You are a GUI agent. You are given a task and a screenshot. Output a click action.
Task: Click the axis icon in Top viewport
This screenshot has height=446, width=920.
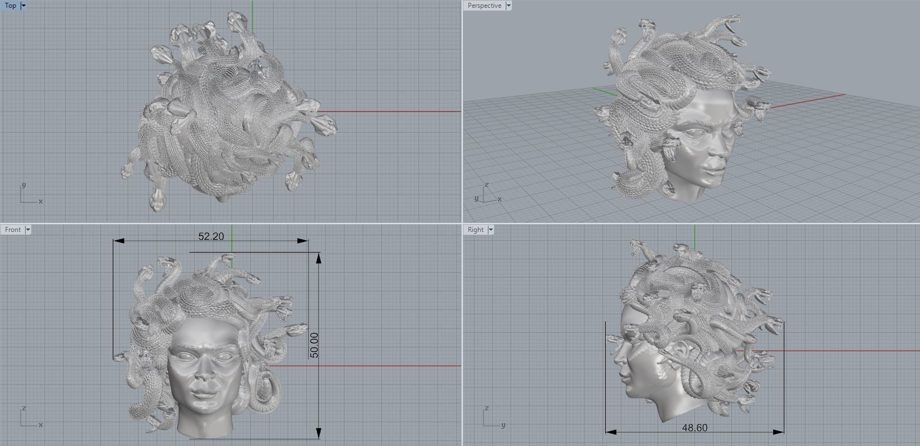click(x=31, y=194)
